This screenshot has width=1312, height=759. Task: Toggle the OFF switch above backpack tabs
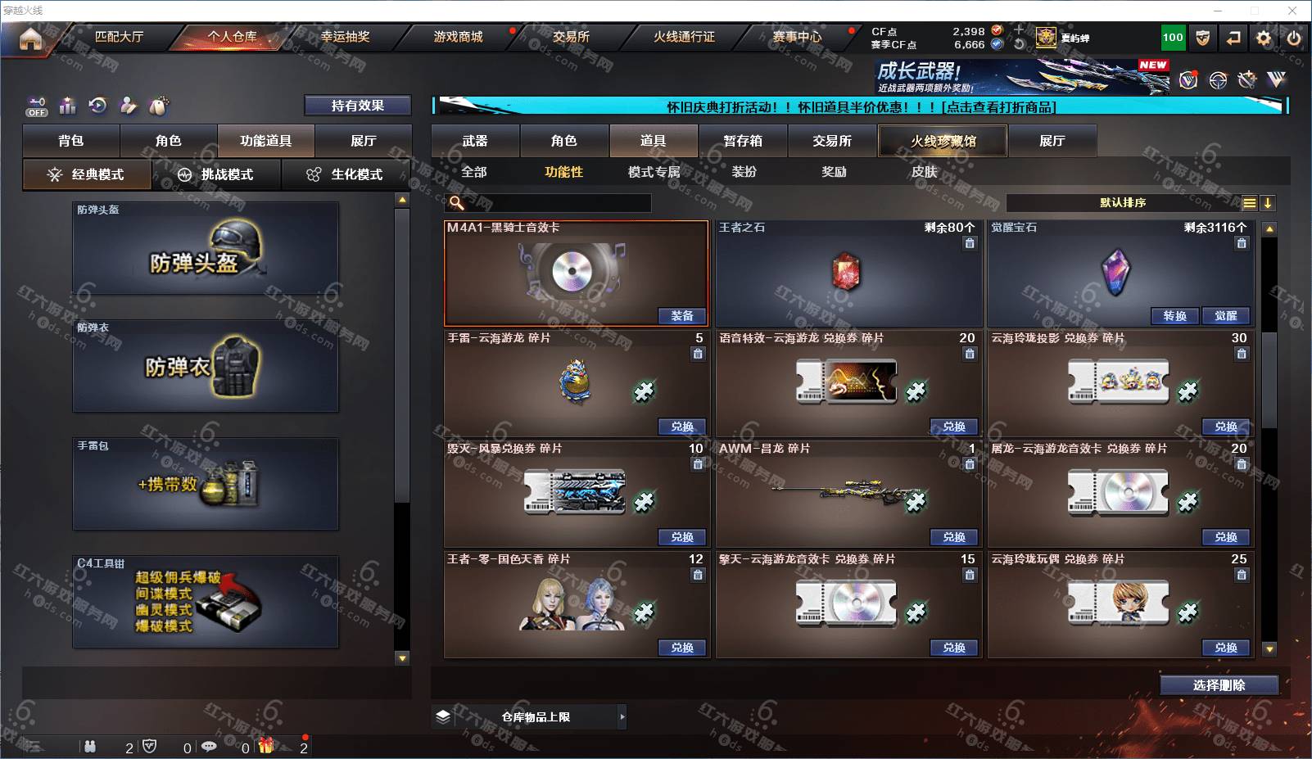tap(36, 106)
